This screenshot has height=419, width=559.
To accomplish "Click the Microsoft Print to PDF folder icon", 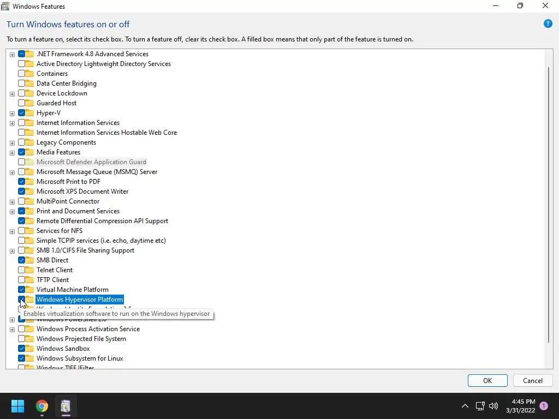I will 29,182.
